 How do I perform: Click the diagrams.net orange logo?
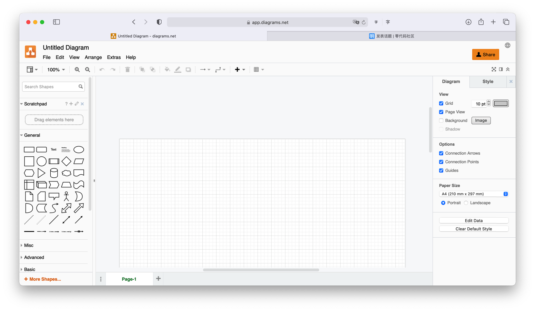point(30,52)
